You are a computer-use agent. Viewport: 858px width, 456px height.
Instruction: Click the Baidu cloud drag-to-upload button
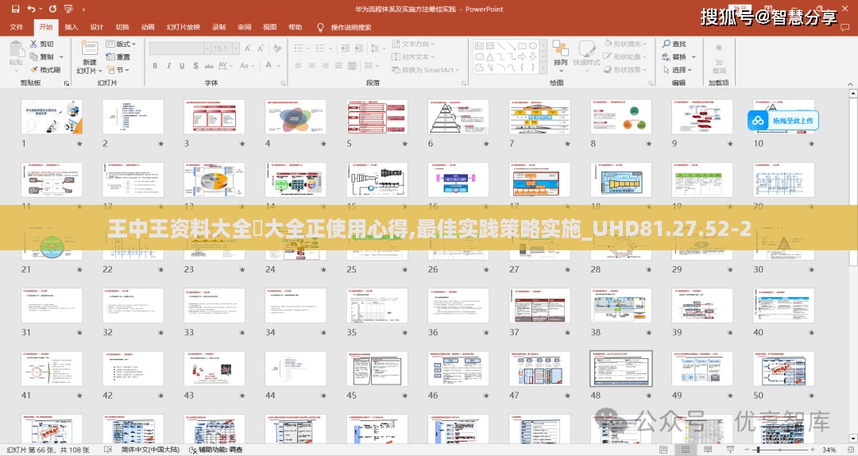pyautogui.click(x=783, y=121)
